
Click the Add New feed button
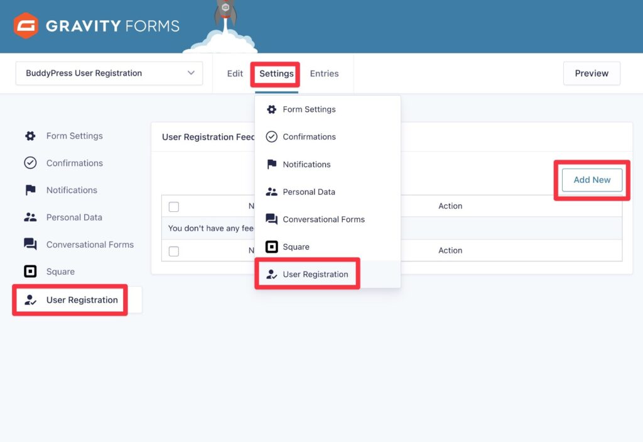point(592,180)
